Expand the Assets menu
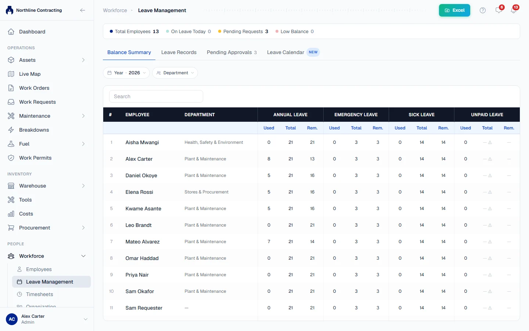Viewport: 529px width, 331px height. (47, 60)
